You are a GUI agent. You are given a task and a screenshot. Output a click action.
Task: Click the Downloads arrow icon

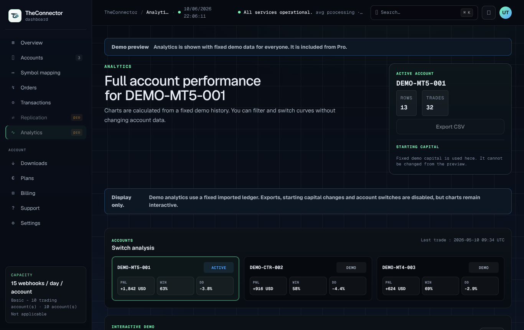(13, 163)
